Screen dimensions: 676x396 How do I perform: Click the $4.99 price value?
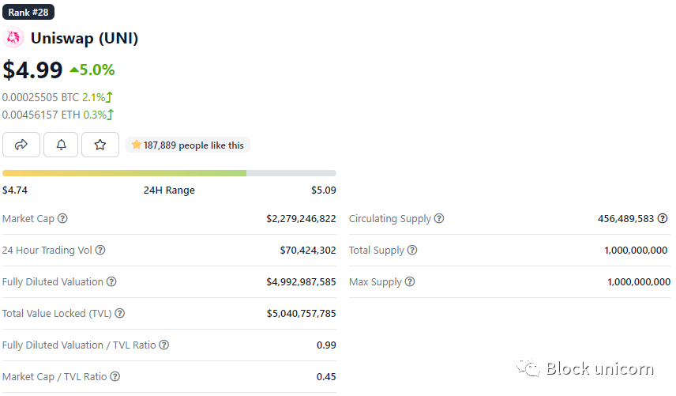33,70
